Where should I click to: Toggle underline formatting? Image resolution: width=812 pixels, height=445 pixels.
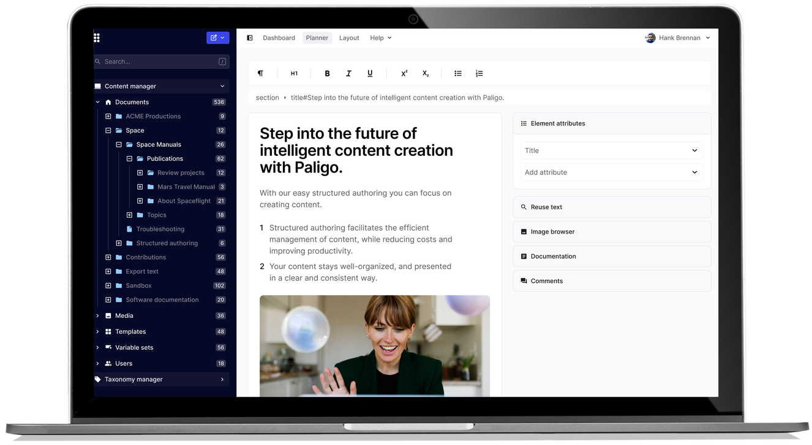[370, 73]
